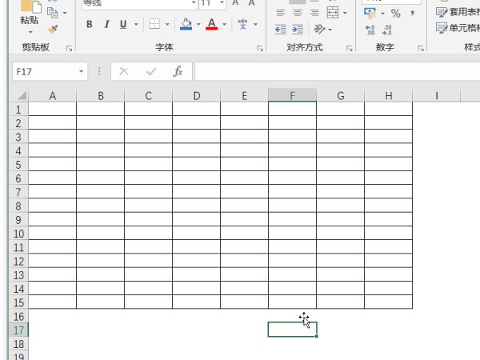Viewport: 480px width, 360px height.
Task: Click the Increase Font Size large A
Action: point(235,2)
